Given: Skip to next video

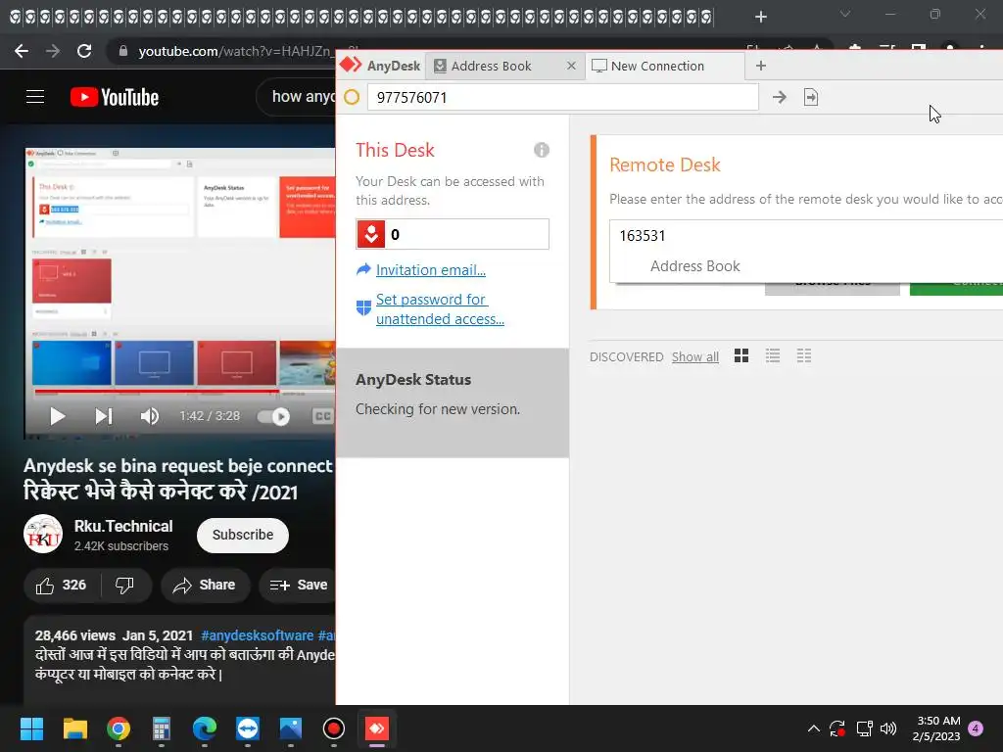Looking at the screenshot, I should point(103,416).
